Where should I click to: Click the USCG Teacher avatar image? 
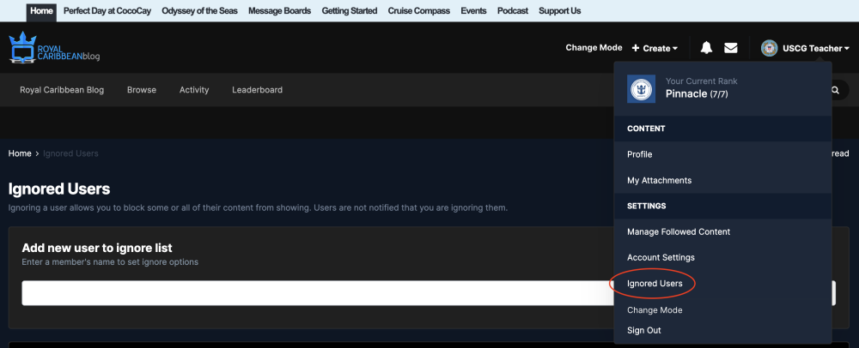(x=769, y=48)
